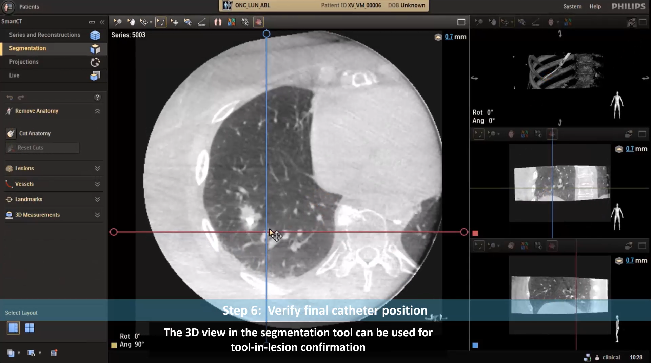The image size is (651, 363).
Task: Select the window level brightness tool in main viewer
Action: tap(188, 22)
